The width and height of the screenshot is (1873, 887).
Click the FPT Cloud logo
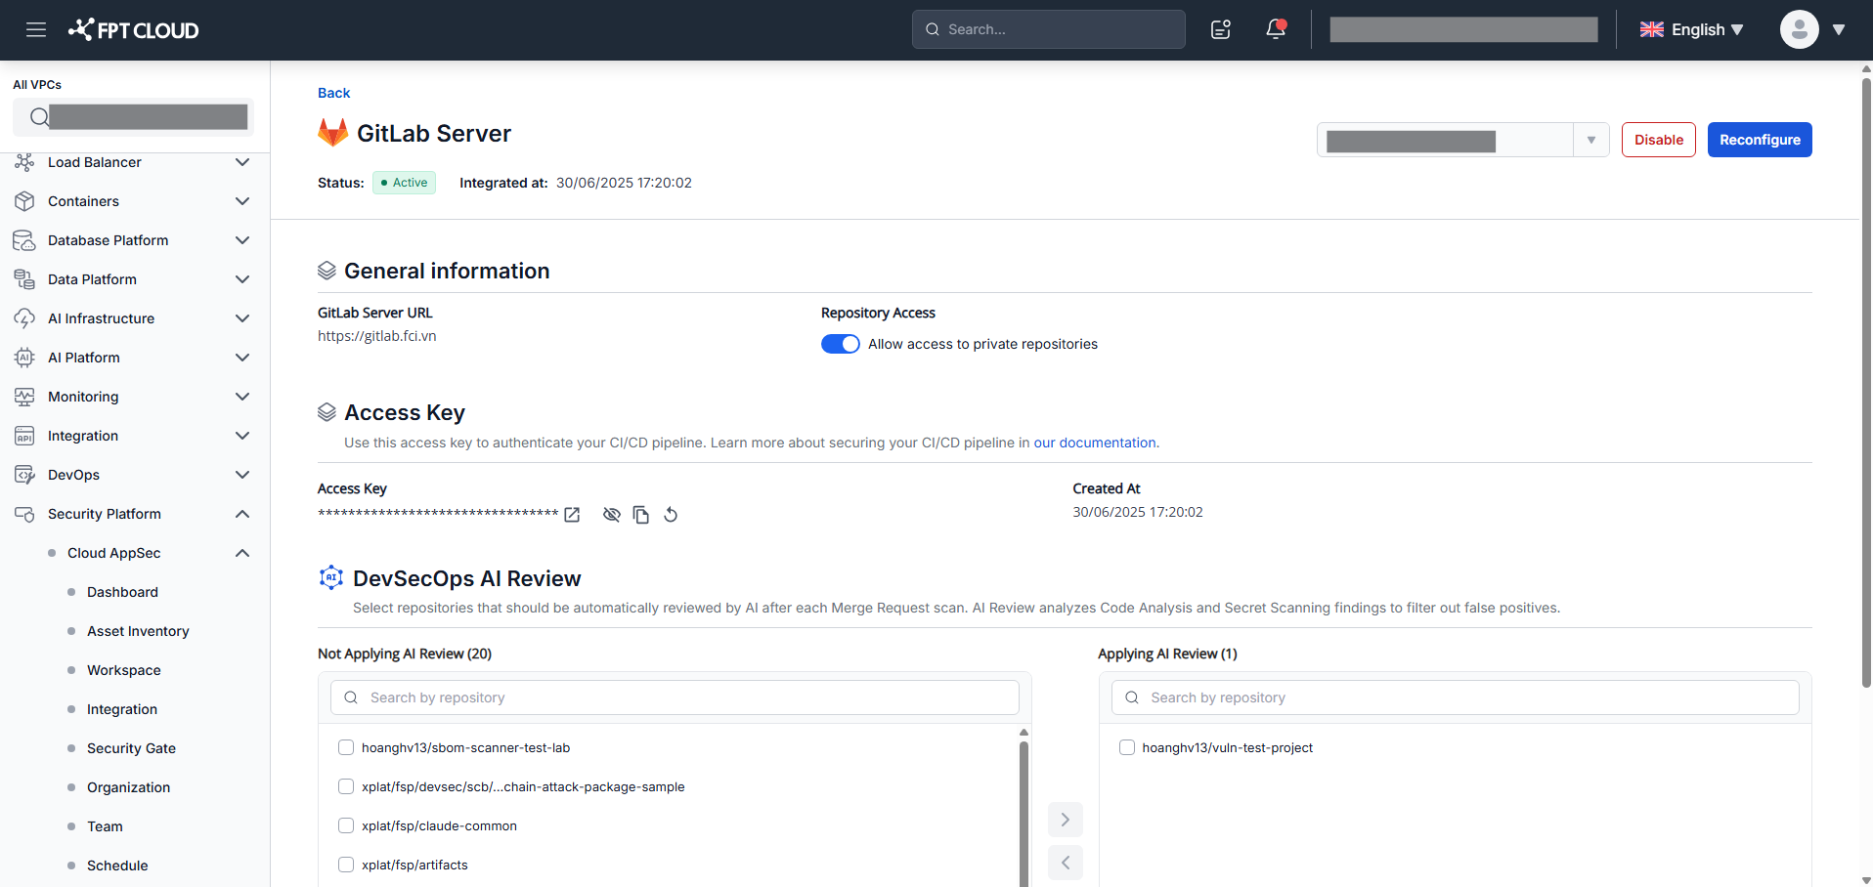click(133, 29)
